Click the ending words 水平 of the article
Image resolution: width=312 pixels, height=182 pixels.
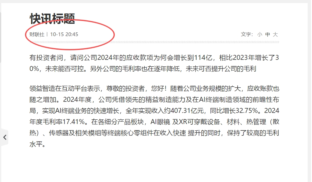[x=36, y=144]
